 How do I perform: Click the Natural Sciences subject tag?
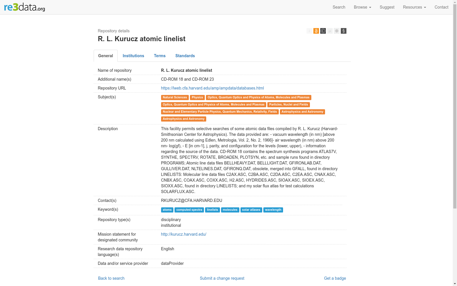click(x=175, y=98)
